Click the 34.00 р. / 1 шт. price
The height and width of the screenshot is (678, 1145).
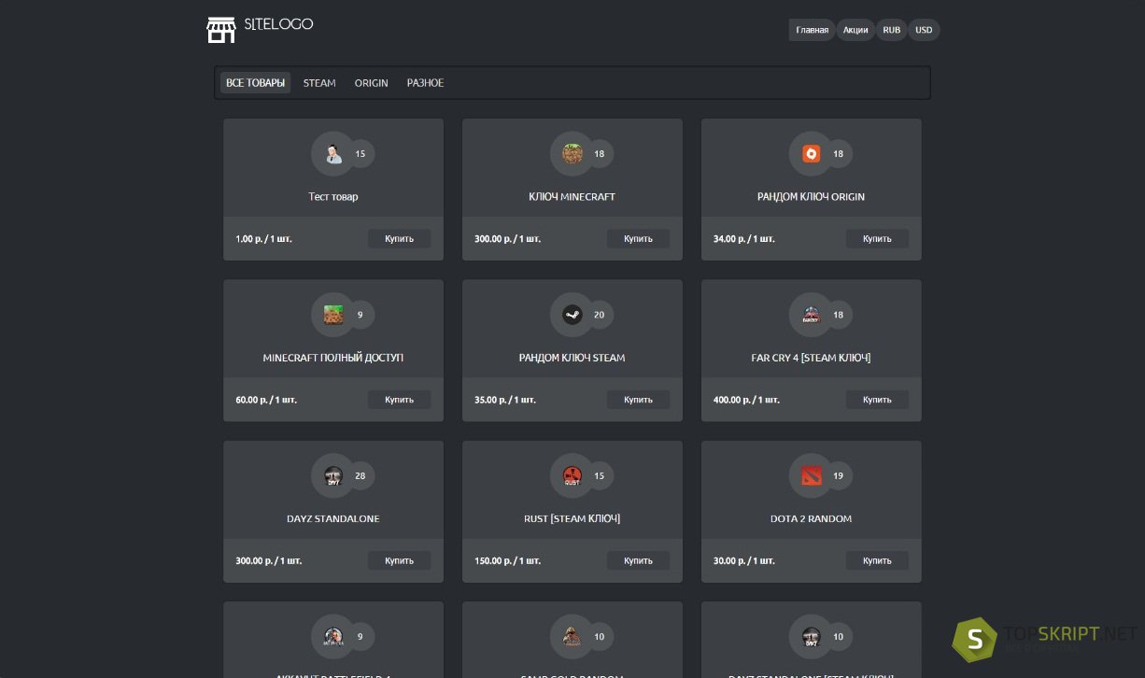(x=744, y=239)
